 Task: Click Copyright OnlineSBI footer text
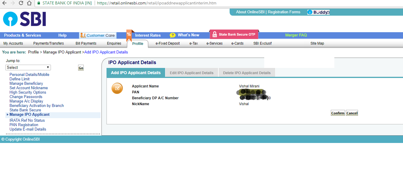[20, 139]
